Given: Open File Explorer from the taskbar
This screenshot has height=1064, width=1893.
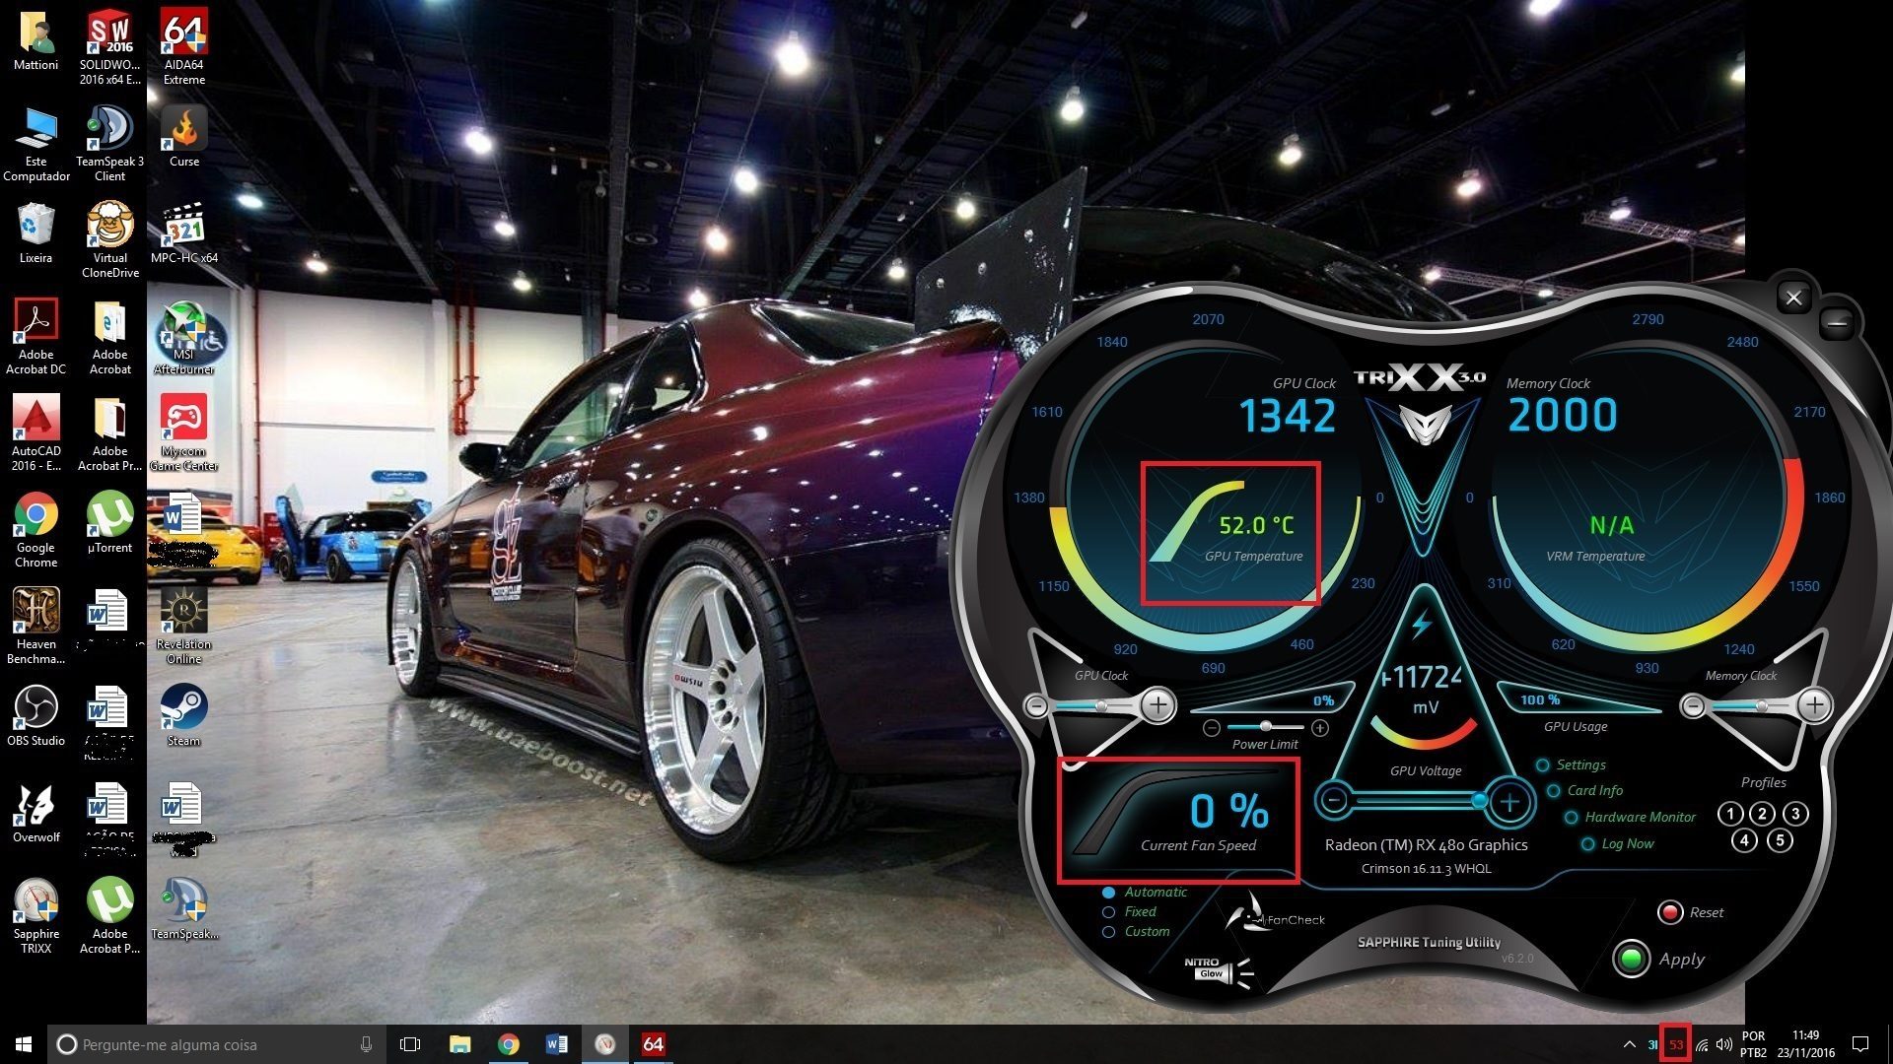Looking at the screenshot, I should click(459, 1044).
